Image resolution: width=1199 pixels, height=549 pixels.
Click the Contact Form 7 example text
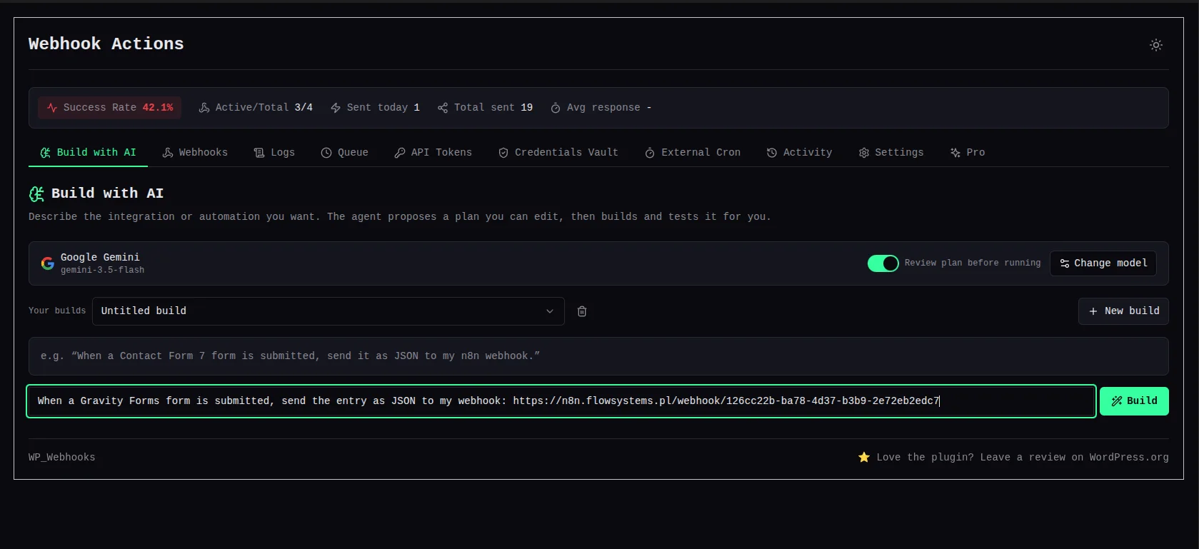tap(290, 356)
